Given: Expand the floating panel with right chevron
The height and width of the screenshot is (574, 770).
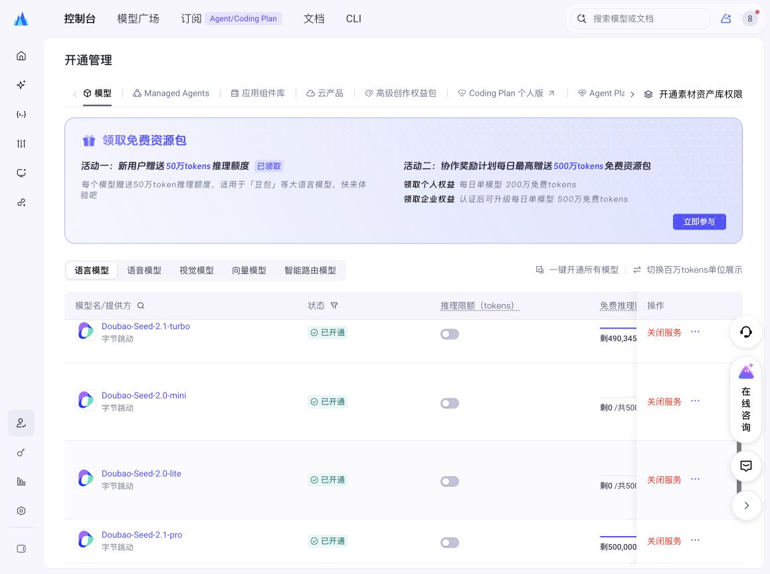Looking at the screenshot, I should click(x=746, y=505).
